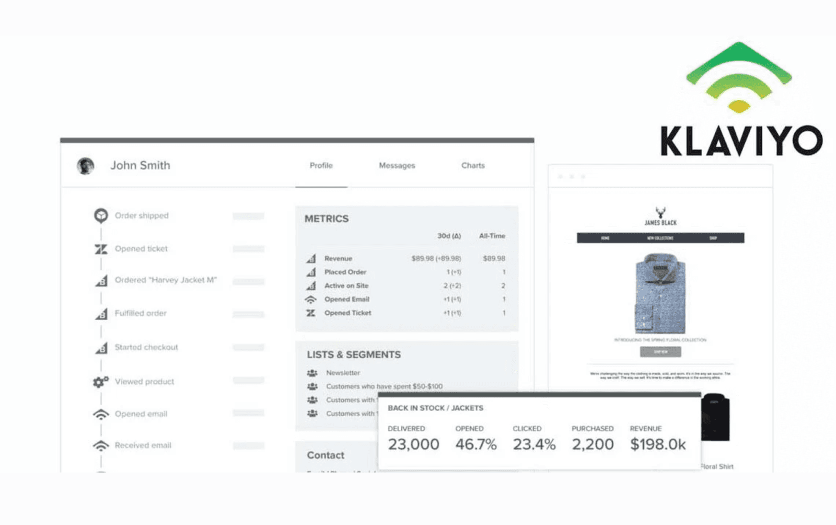
Task: Click the black shirt product image
Action: pos(715,417)
